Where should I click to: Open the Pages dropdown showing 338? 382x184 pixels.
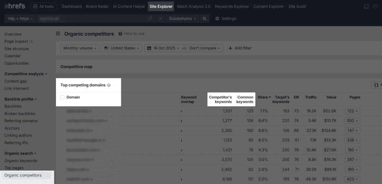(x=352, y=140)
